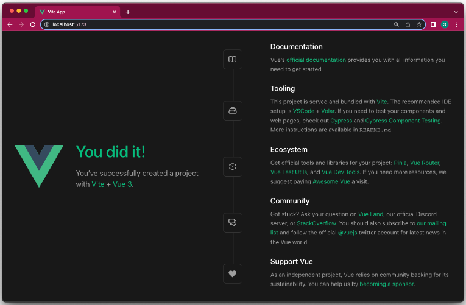Image resolution: width=466 pixels, height=305 pixels.
Task: Click the You did it! heading
Action: pyautogui.click(x=110, y=152)
